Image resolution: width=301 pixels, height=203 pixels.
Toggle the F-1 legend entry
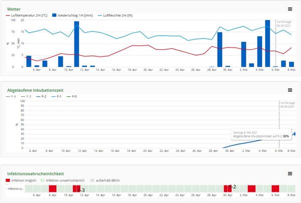(x=59, y=96)
